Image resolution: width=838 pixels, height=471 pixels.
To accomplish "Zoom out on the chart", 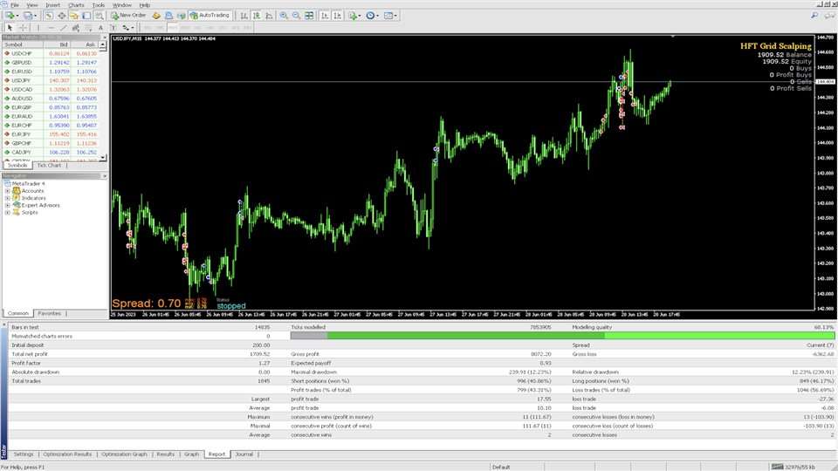I will pos(296,16).
